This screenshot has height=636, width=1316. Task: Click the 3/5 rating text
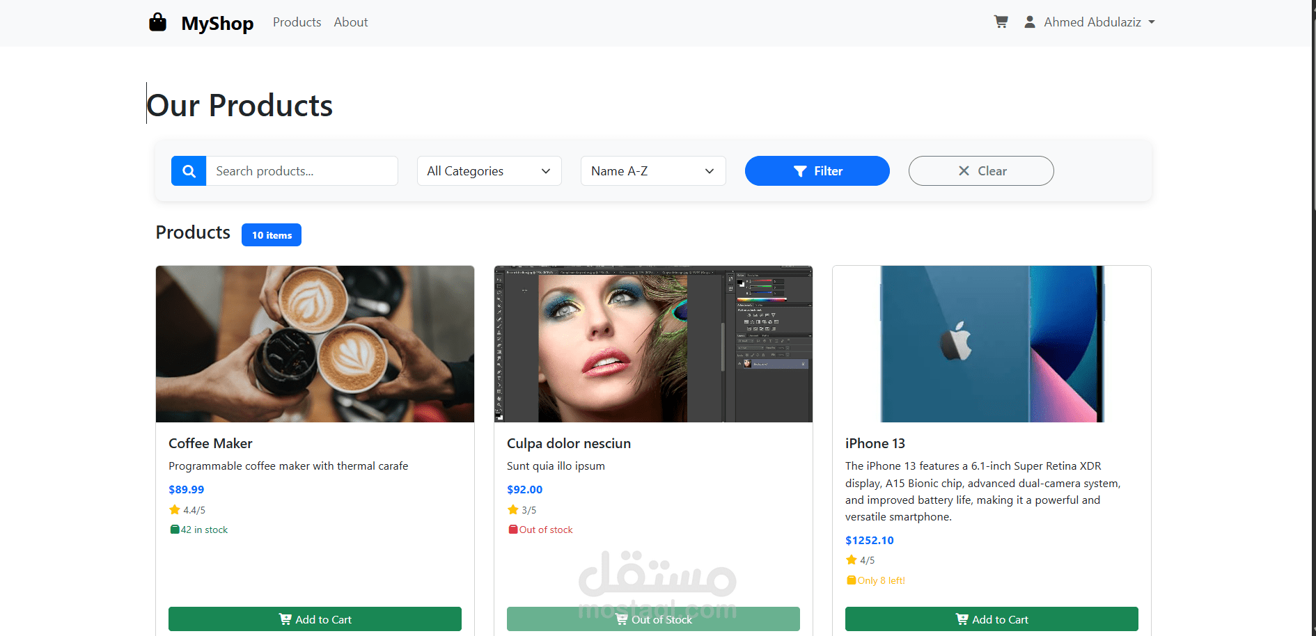(x=529, y=510)
